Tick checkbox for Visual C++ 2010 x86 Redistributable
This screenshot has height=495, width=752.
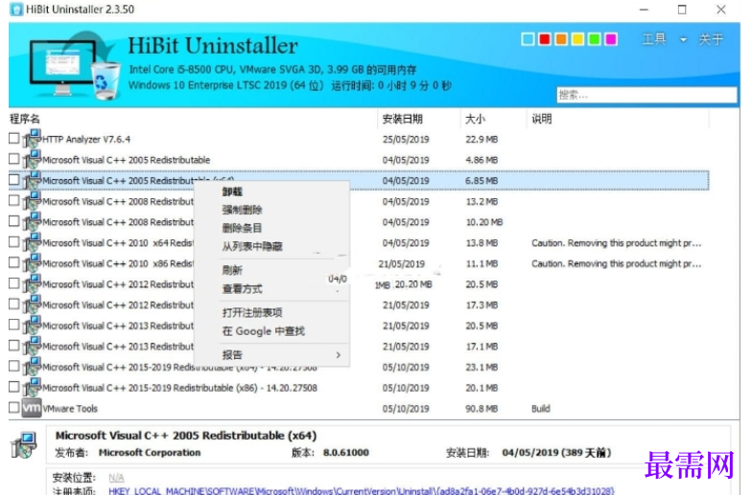coord(13,262)
